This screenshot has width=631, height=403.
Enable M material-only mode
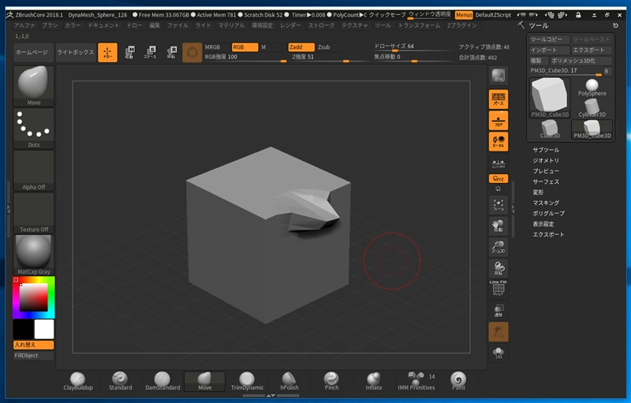tap(272, 47)
